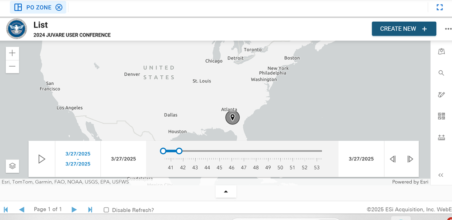The width and height of the screenshot is (452, 220).
Task: Zoom out on the map
Action: click(x=12, y=67)
